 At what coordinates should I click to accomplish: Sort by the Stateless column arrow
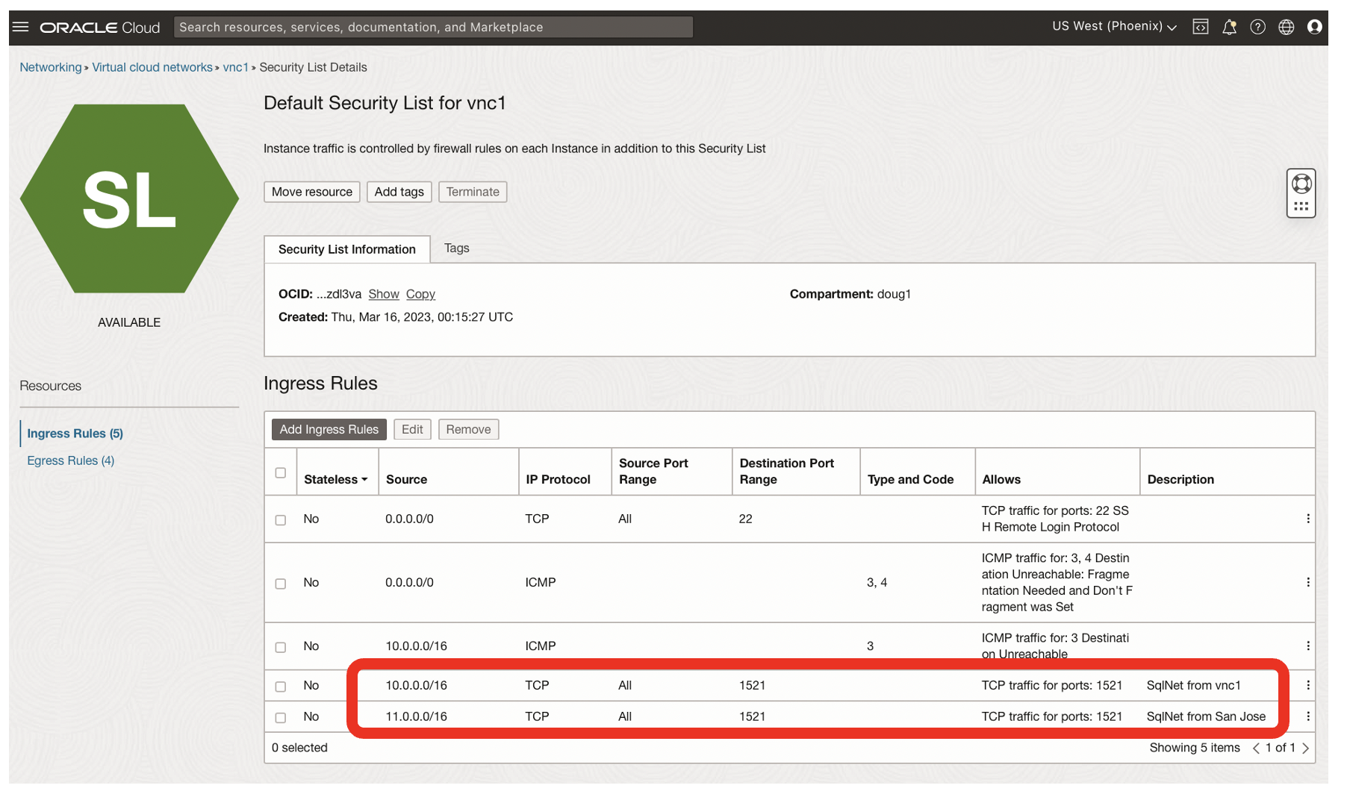pyautogui.click(x=364, y=480)
